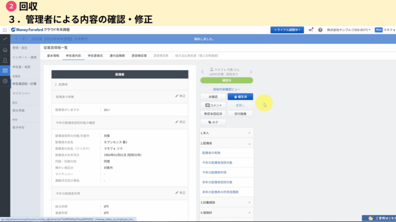The height and width of the screenshot is (222, 396).
Task: Click 修正 edit pencil for 配偶者の有無
Action: point(180,96)
